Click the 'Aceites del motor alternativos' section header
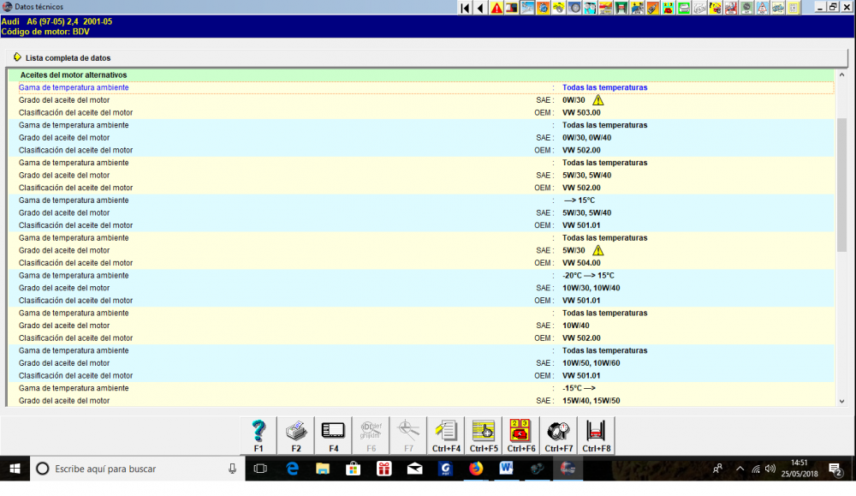Image resolution: width=856 pixels, height=496 pixels. pos(74,75)
